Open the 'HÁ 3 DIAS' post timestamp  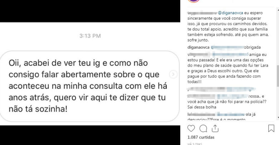click(195, 144)
